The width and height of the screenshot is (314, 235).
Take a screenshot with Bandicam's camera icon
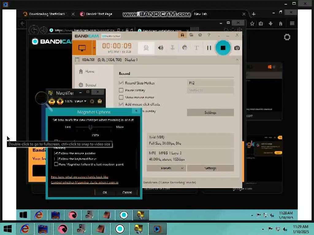pyautogui.click(x=237, y=48)
